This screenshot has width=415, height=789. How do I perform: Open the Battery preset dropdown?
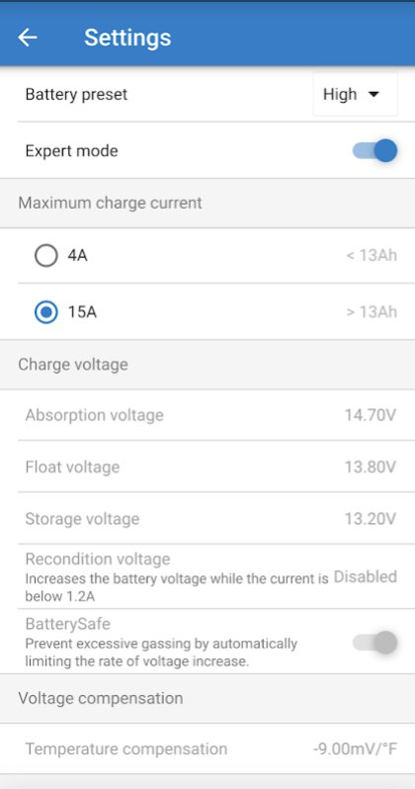tap(355, 94)
